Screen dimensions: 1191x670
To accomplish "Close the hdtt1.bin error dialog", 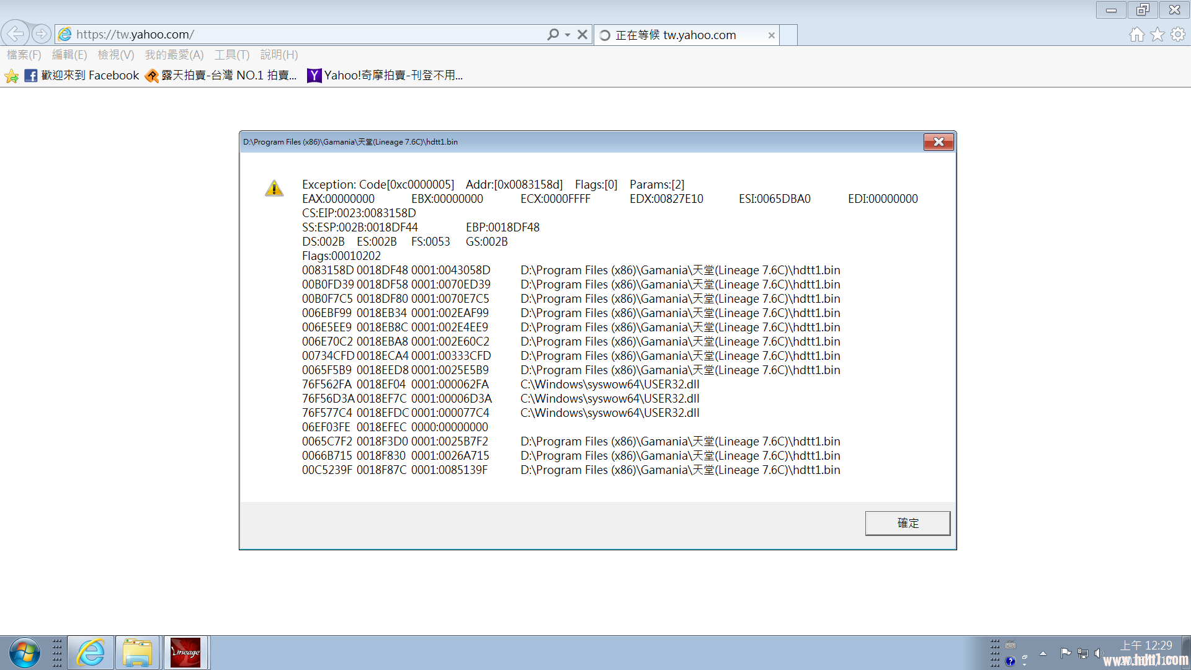I will 939,142.
